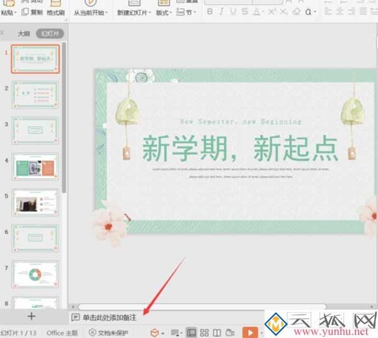Click the clear formatting eraser icon
This screenshot has height=338, width=378.
[297, 11]
